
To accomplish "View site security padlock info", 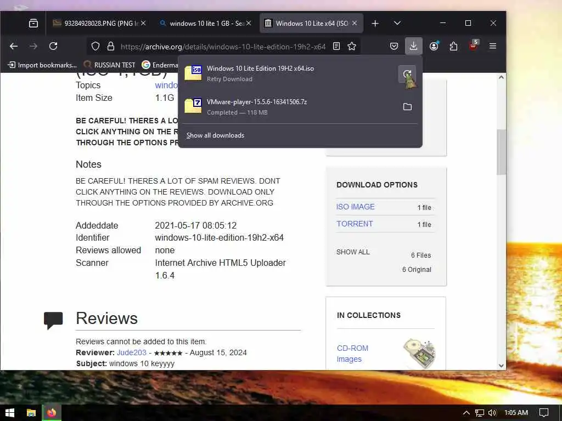I will (x=111, y=46).
